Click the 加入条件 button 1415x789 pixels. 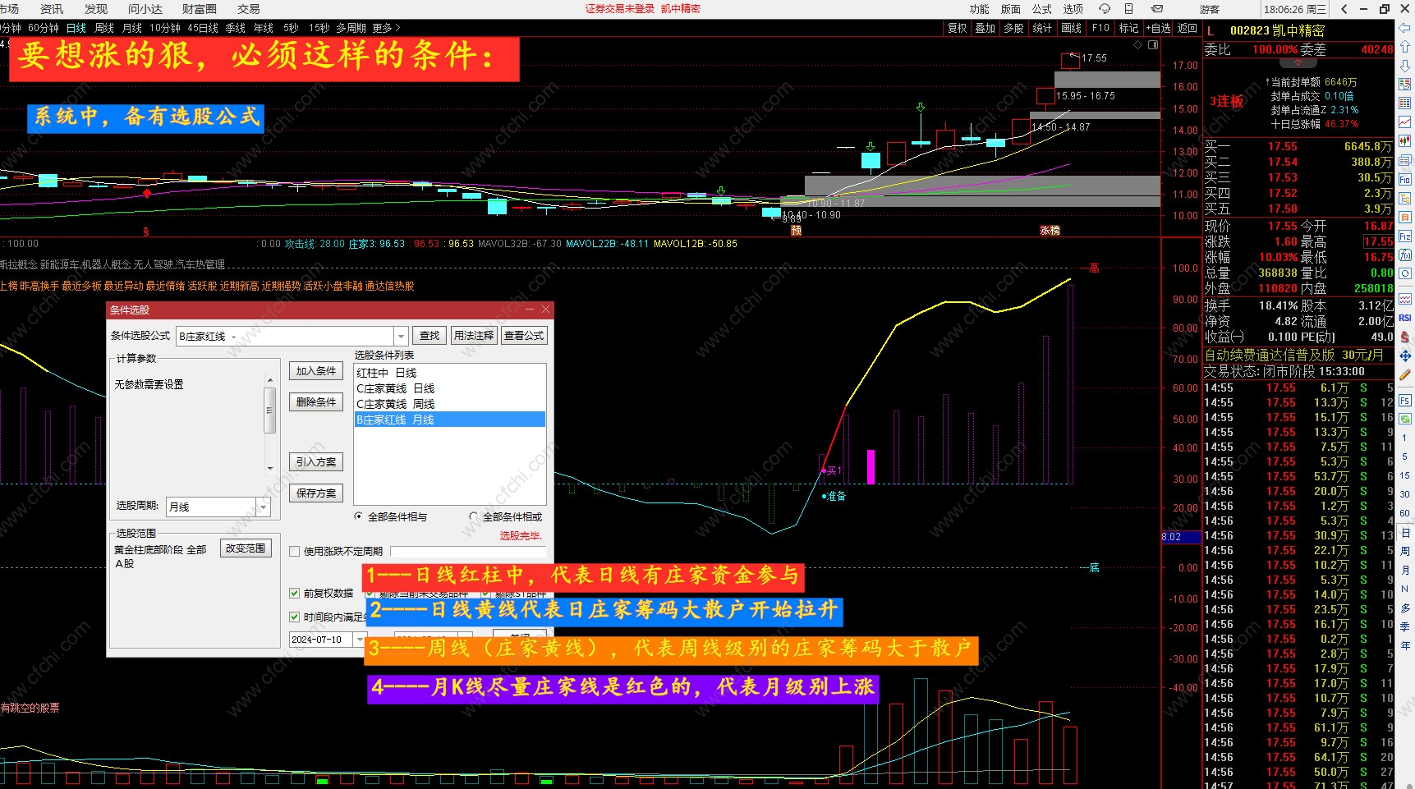pyautogui.click(x=316, y=371)
